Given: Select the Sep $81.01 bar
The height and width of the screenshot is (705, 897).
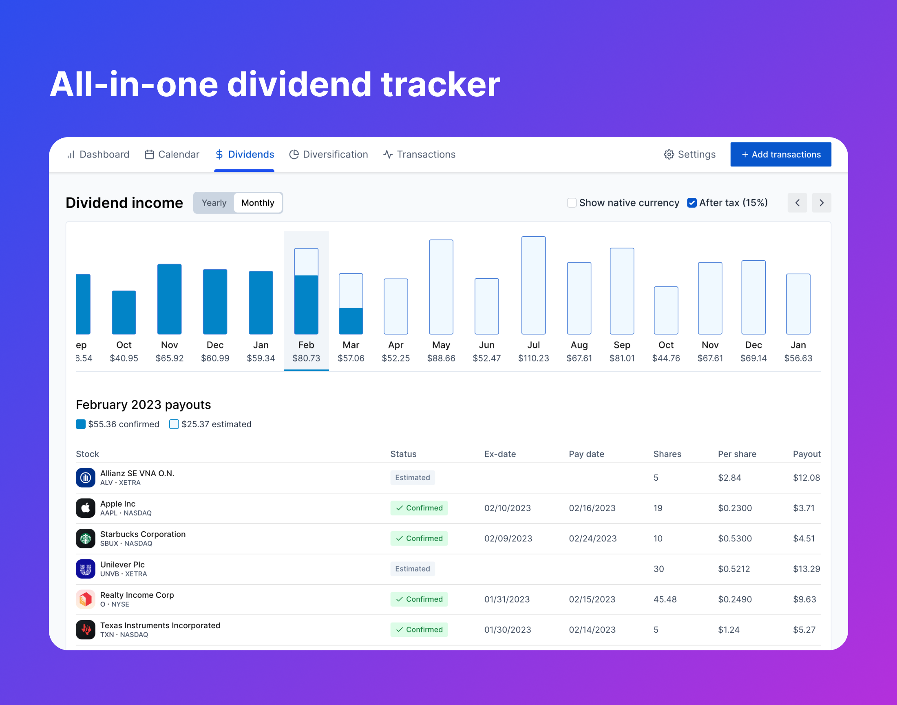Looking at the screenshot, I should click(622, 291).
